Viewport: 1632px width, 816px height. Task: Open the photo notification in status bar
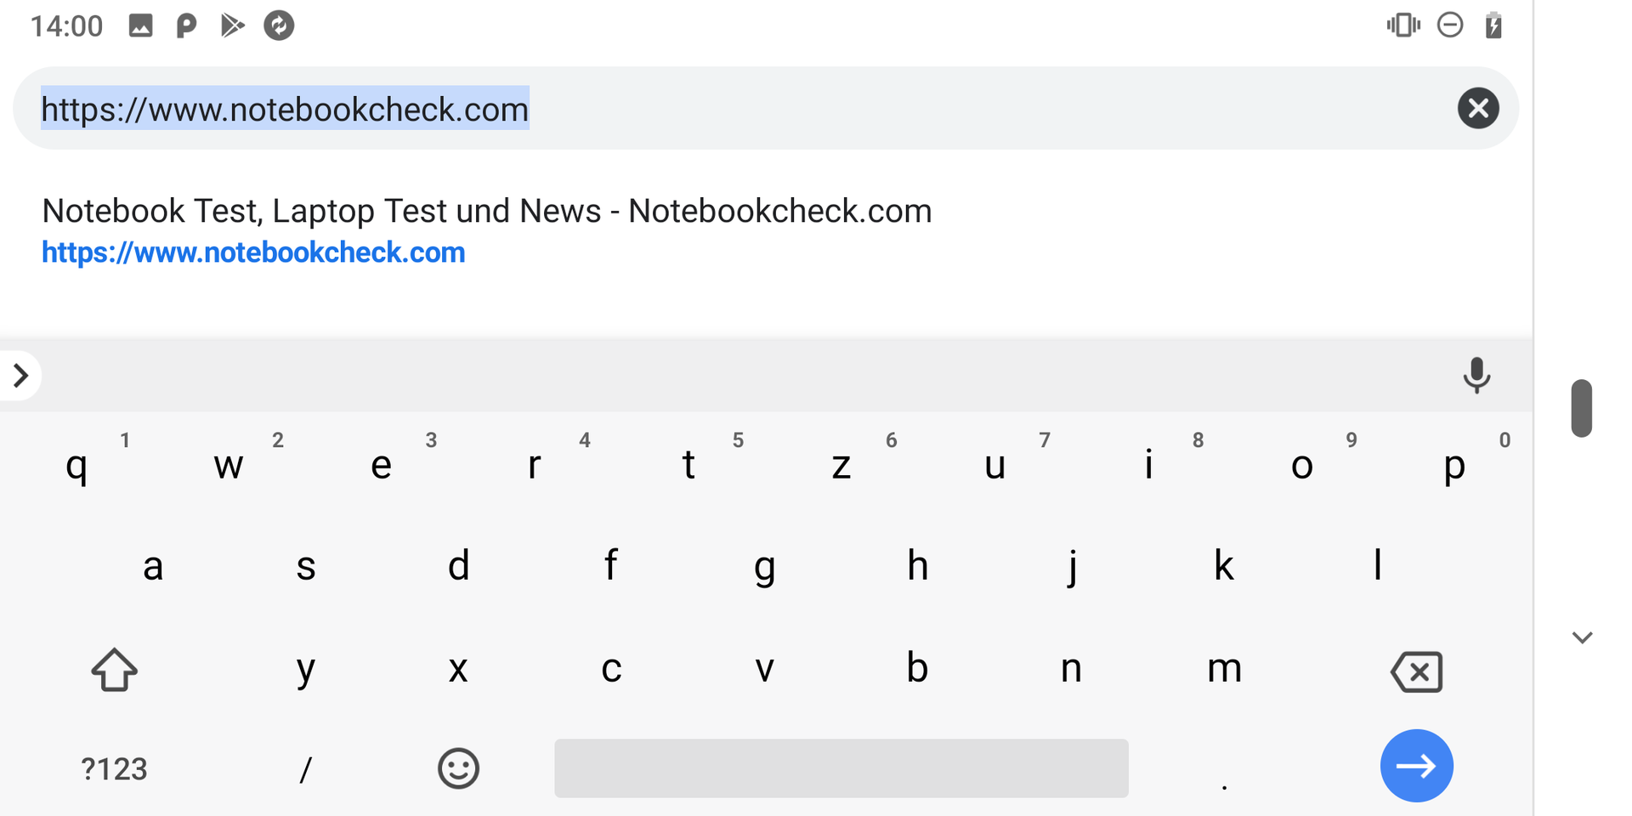[140, 25]
